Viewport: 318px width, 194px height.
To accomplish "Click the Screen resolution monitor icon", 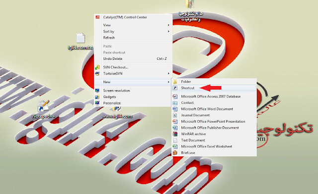I will pos(97,91).
